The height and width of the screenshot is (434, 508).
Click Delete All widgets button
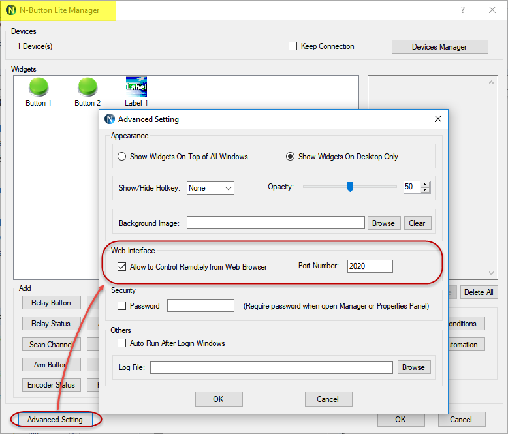tap(479, 292)
